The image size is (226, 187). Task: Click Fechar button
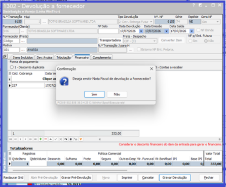[209, 177]
